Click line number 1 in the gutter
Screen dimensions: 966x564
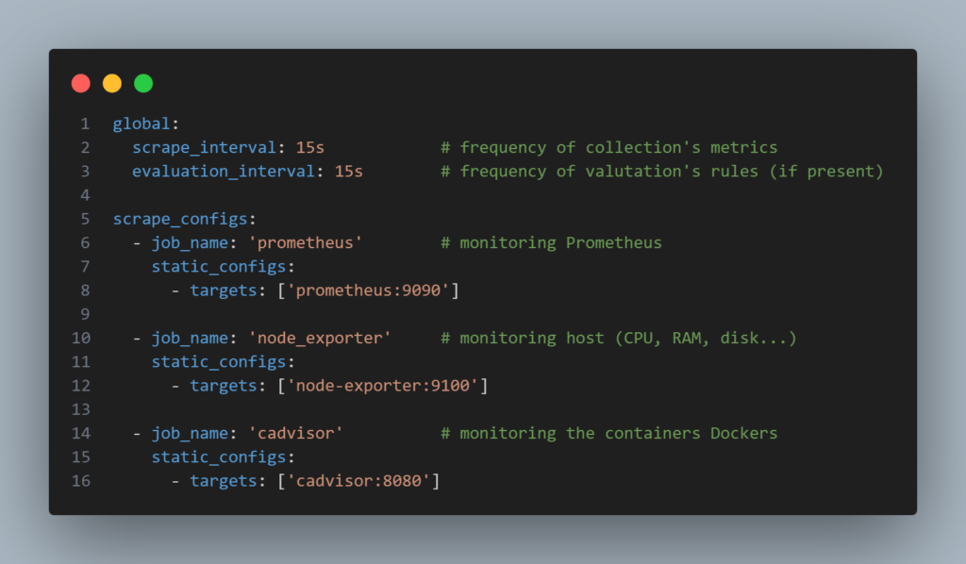[85, 124]
